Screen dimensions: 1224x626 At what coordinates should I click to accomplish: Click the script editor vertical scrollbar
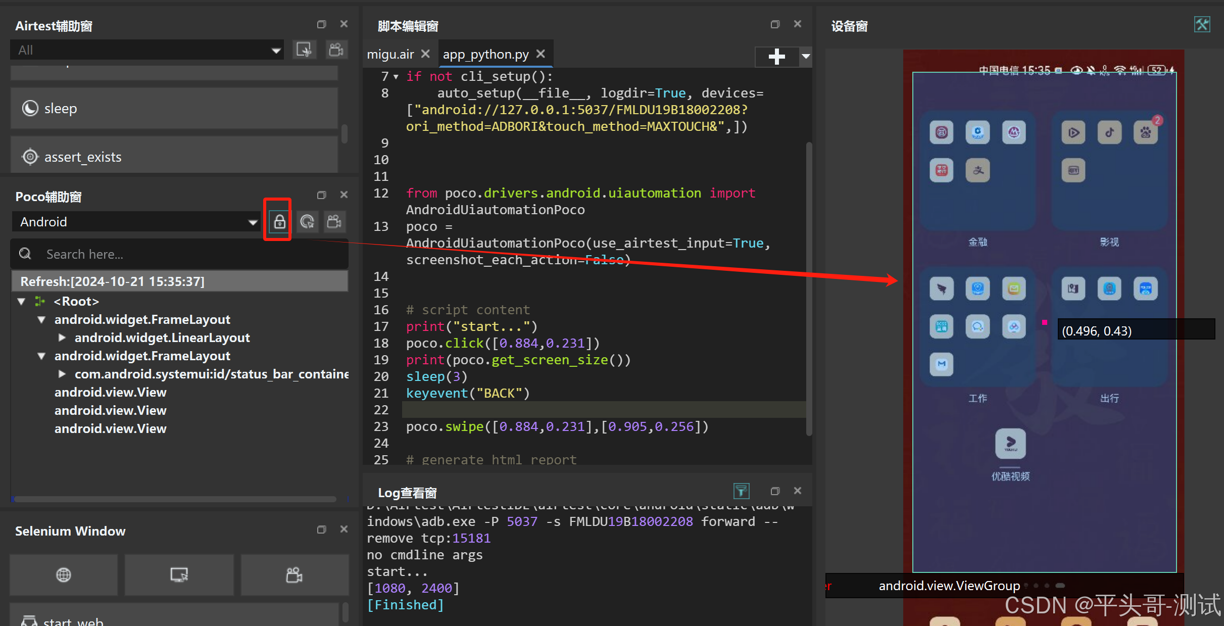[809, 288]
